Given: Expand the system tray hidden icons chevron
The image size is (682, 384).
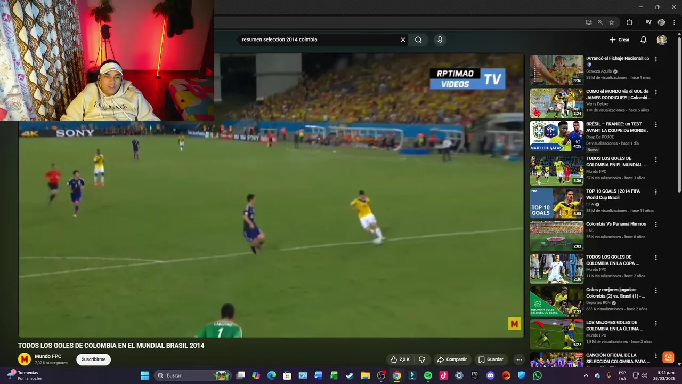Looking at the screenshot, I should pyautogui.click(x=586, y=375).
